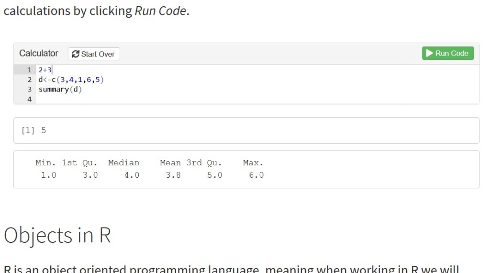Click the refresh arrows icon beside Start Over
The image size is (490, 273).
pos(75,54)
